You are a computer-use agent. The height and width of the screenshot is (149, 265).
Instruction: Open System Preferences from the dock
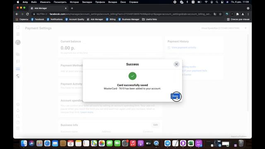[x=125, y=144]
